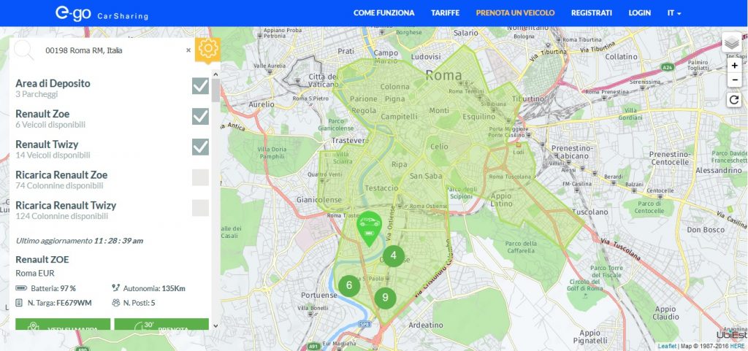Click the cluster marker showing 9

[385, 297]
